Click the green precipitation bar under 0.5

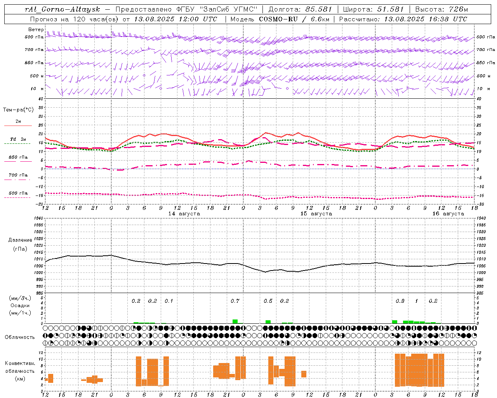268,322
